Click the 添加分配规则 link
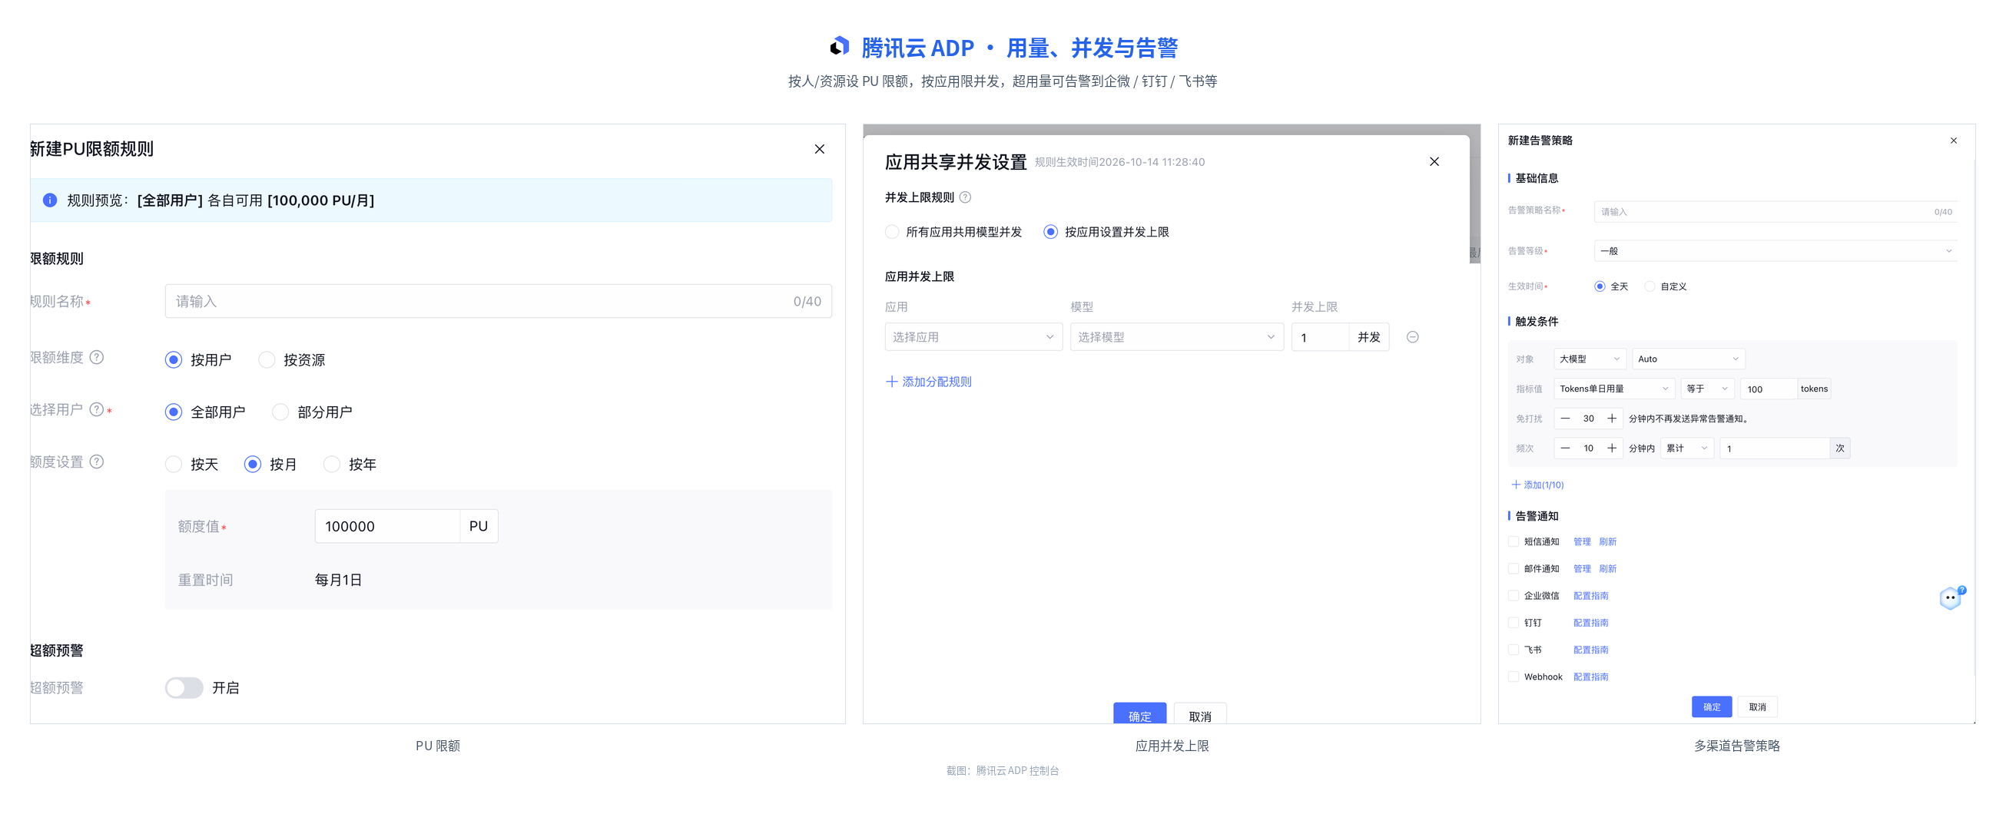The image size is (2006, 814). click(x=928, y=382)
